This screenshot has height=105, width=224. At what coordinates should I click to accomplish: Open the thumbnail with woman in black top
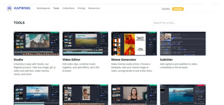[134, 95]
